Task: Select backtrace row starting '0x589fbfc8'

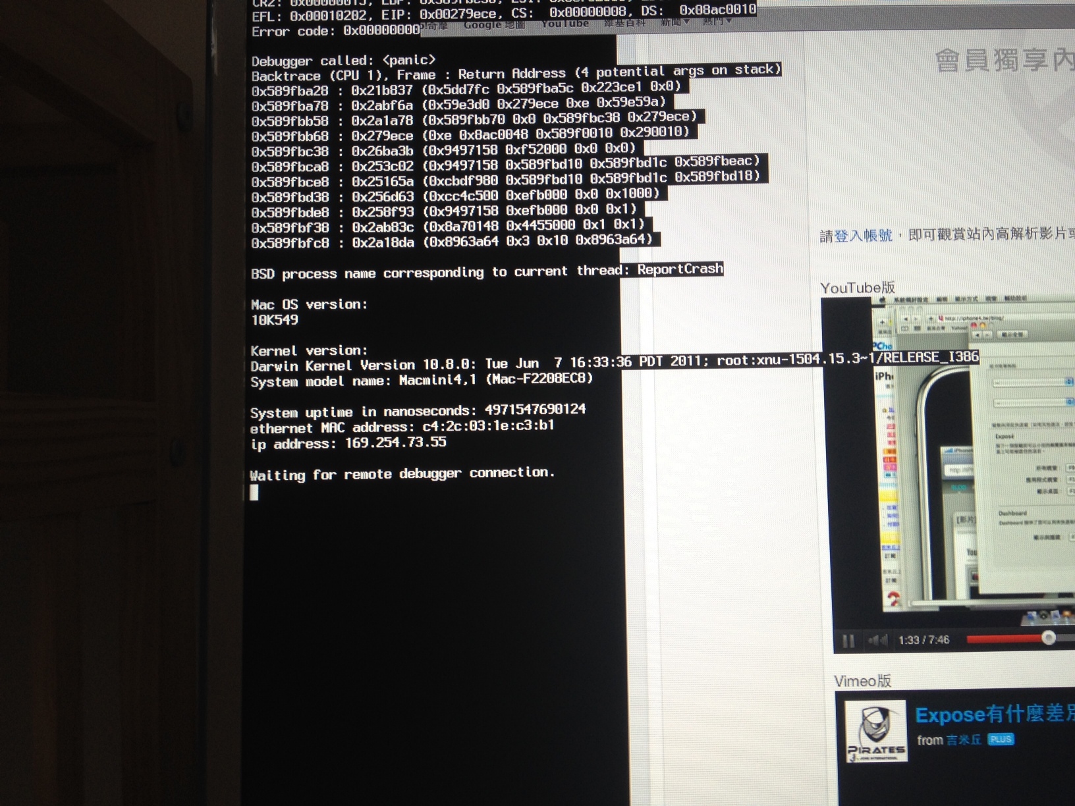Action: (452, 241)
